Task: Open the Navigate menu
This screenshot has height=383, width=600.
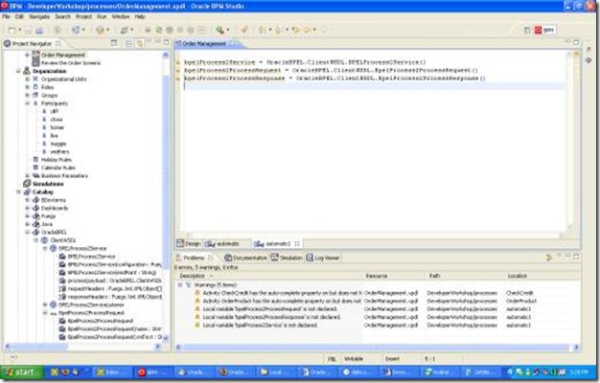Action: pyautogui.click(x=39, y=16)
